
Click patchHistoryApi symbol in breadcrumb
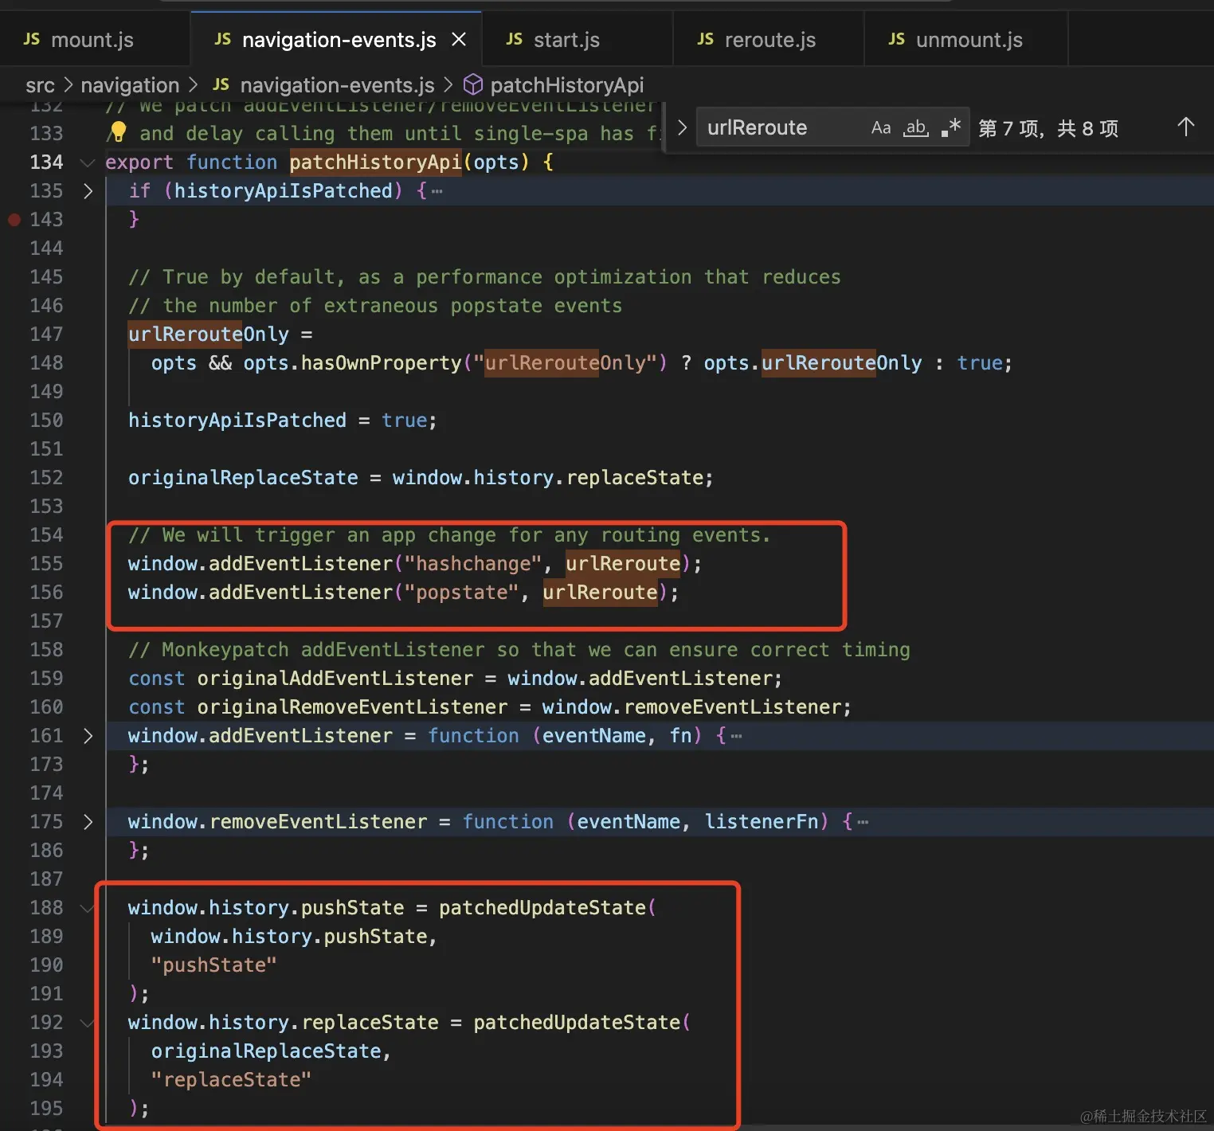566,85
